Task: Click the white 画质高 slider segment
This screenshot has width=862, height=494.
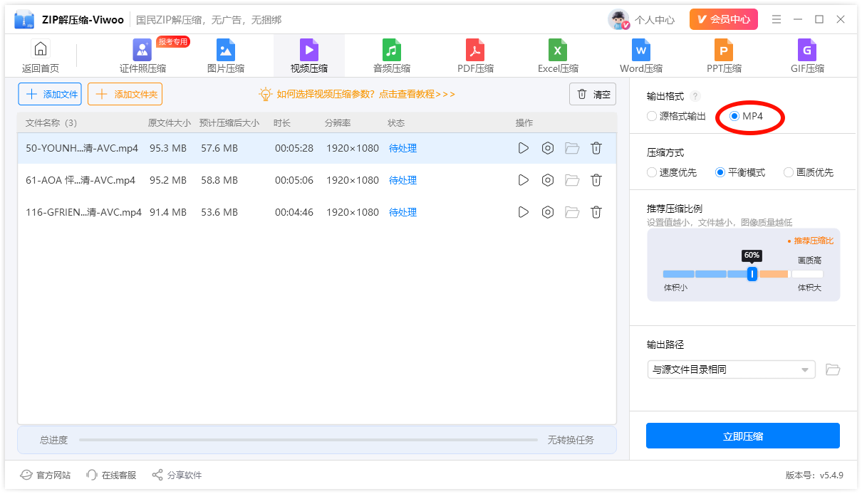Action: (807, 274)
